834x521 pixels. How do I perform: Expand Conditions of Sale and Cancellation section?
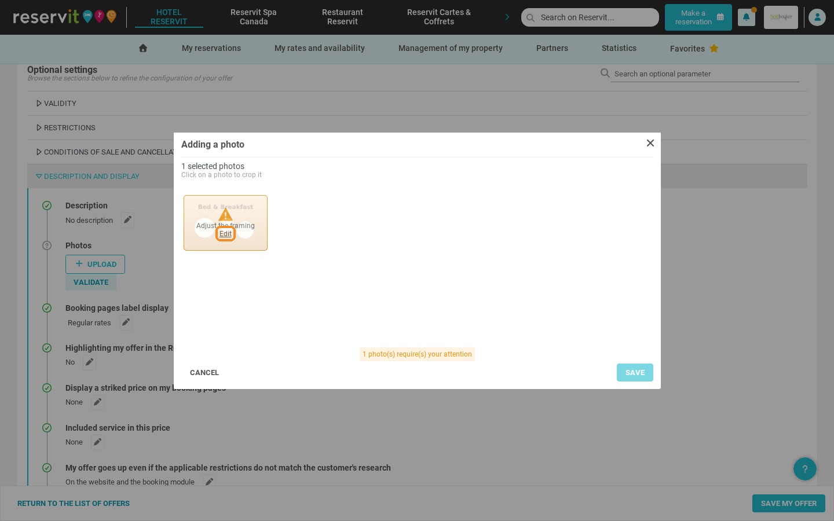tap(105, 152)
